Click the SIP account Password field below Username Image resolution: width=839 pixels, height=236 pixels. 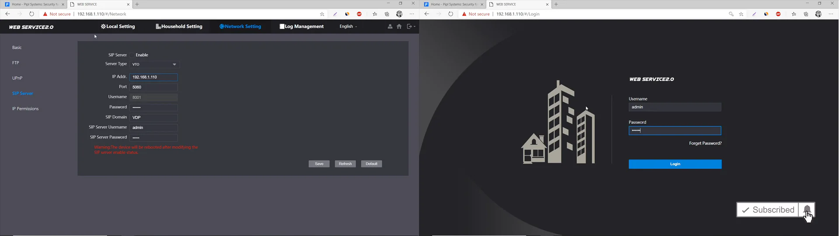(154, 108)
